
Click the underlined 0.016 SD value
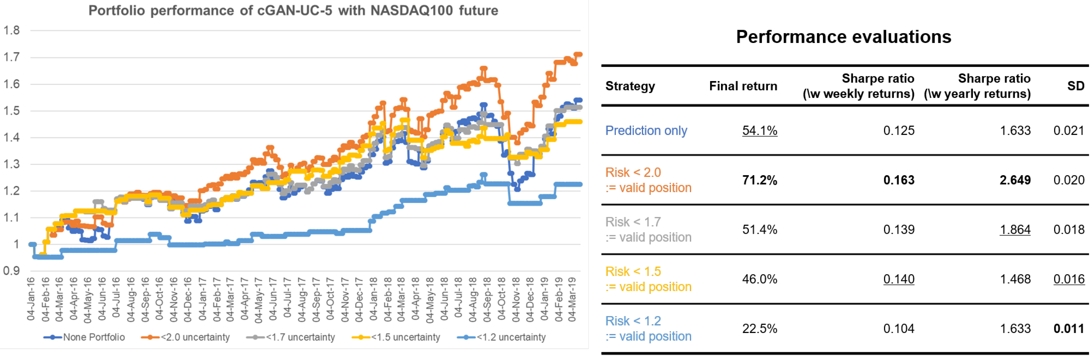pyautogui.click(x=1068, y=279)
